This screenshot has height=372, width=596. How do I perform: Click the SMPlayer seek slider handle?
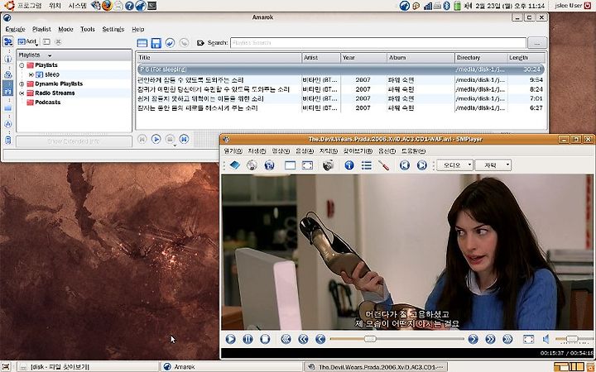(x=370, y=339)
